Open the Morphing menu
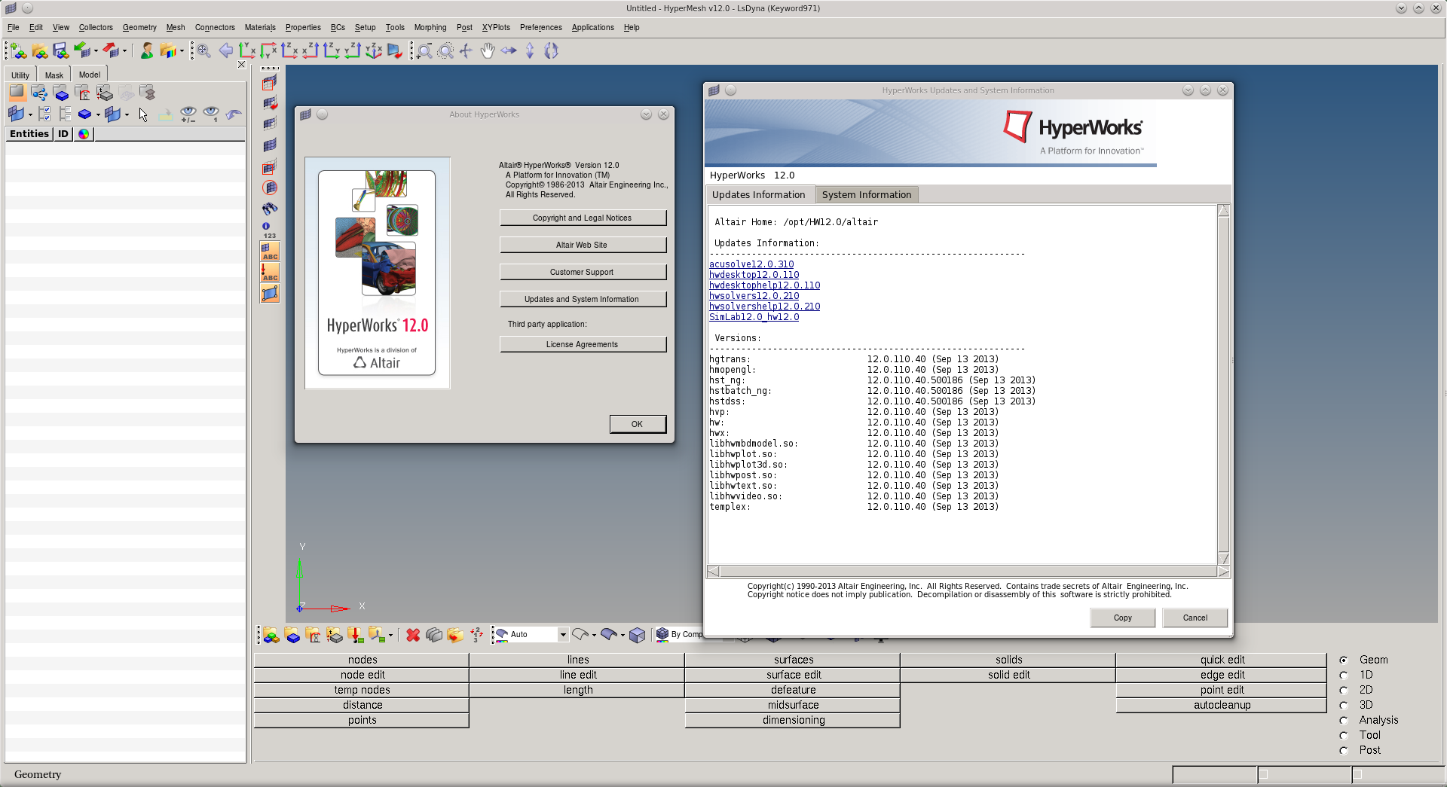 coord(430,27)
